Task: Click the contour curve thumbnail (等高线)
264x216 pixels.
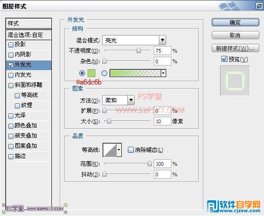Action: pos(110,150)
